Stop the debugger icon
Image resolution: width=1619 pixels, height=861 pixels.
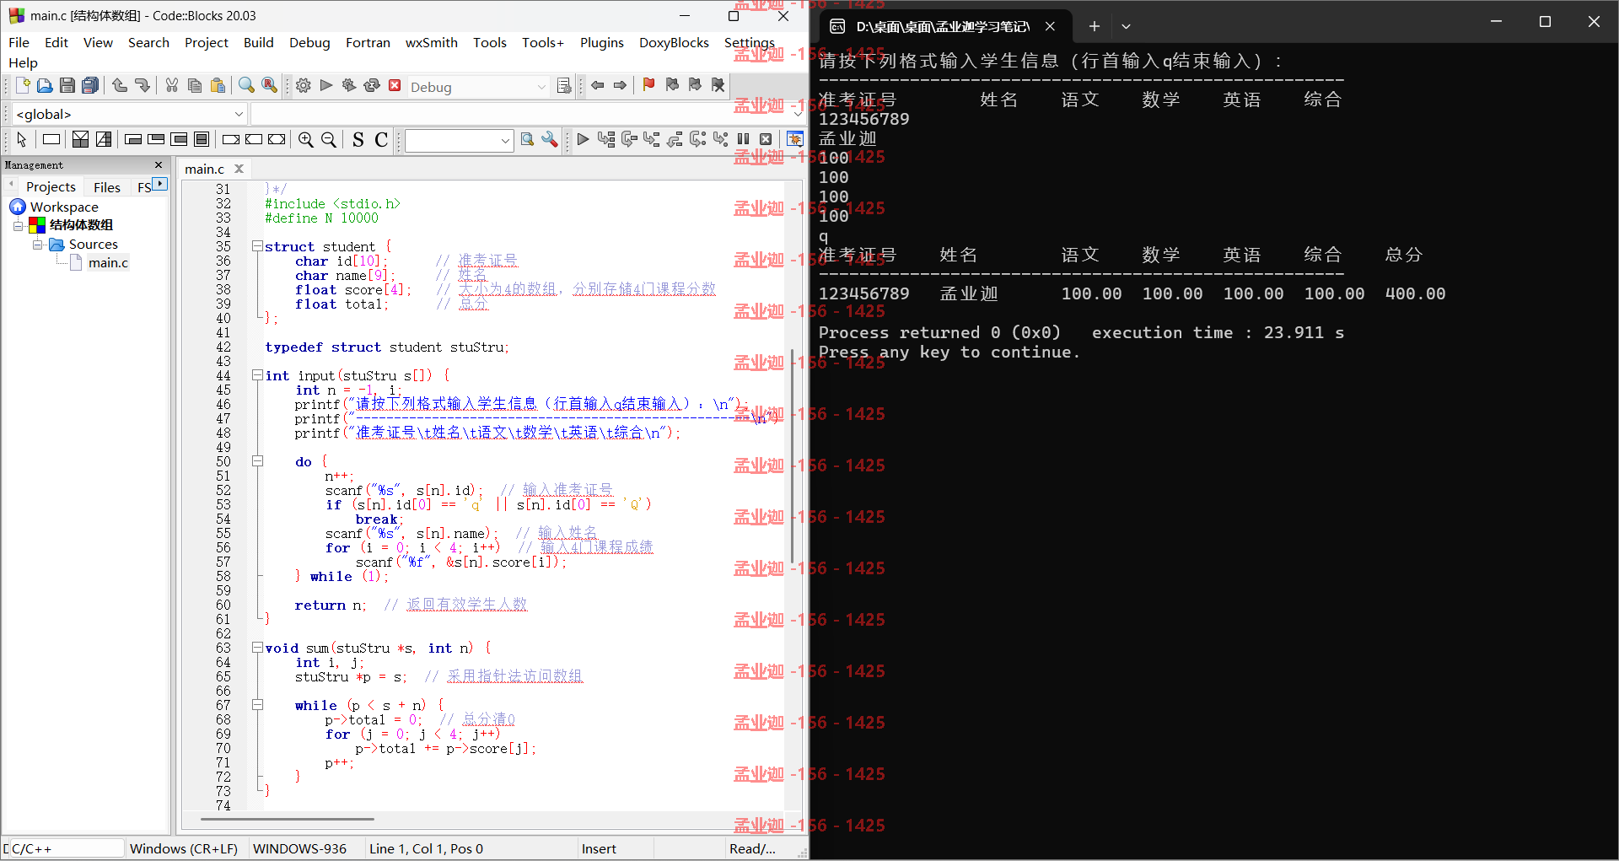tap(766, 139)
